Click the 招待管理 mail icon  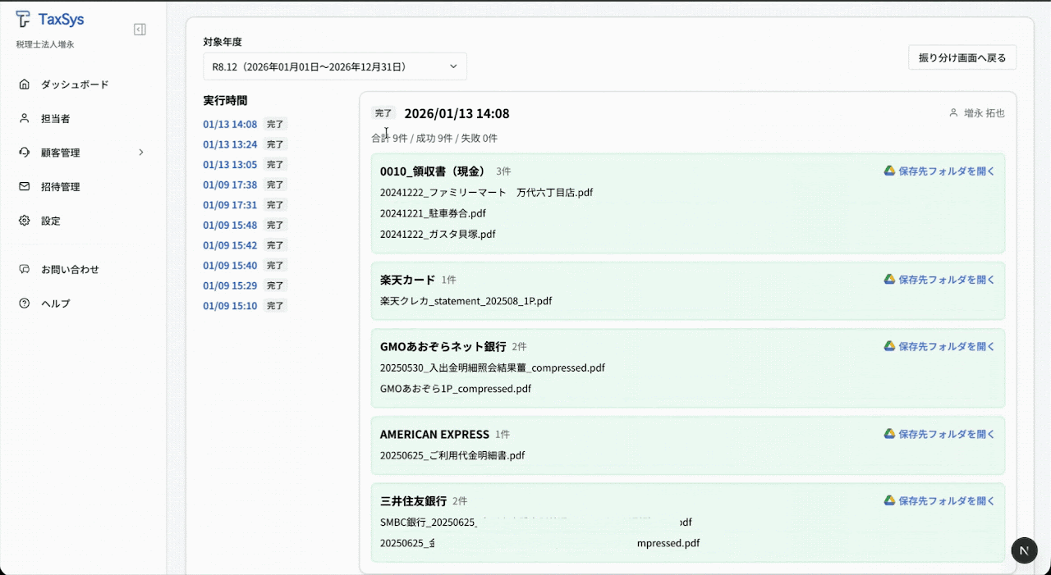[24, 186]
